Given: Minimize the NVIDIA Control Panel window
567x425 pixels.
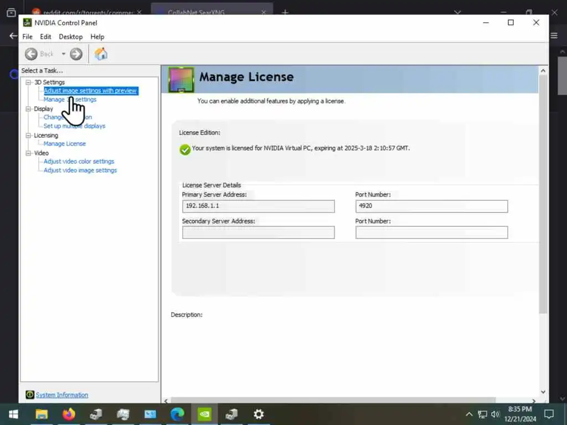Looking at the screenshot, I should [486, 22].
